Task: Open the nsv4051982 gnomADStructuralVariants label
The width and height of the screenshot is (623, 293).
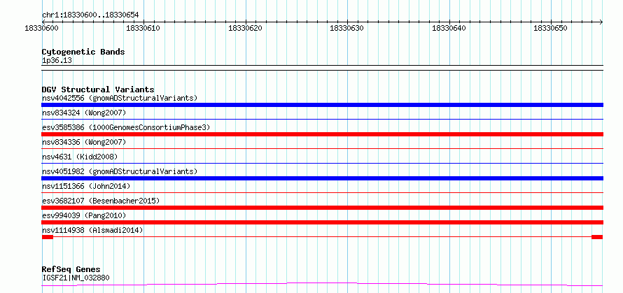Action: (x=120, y=171)
